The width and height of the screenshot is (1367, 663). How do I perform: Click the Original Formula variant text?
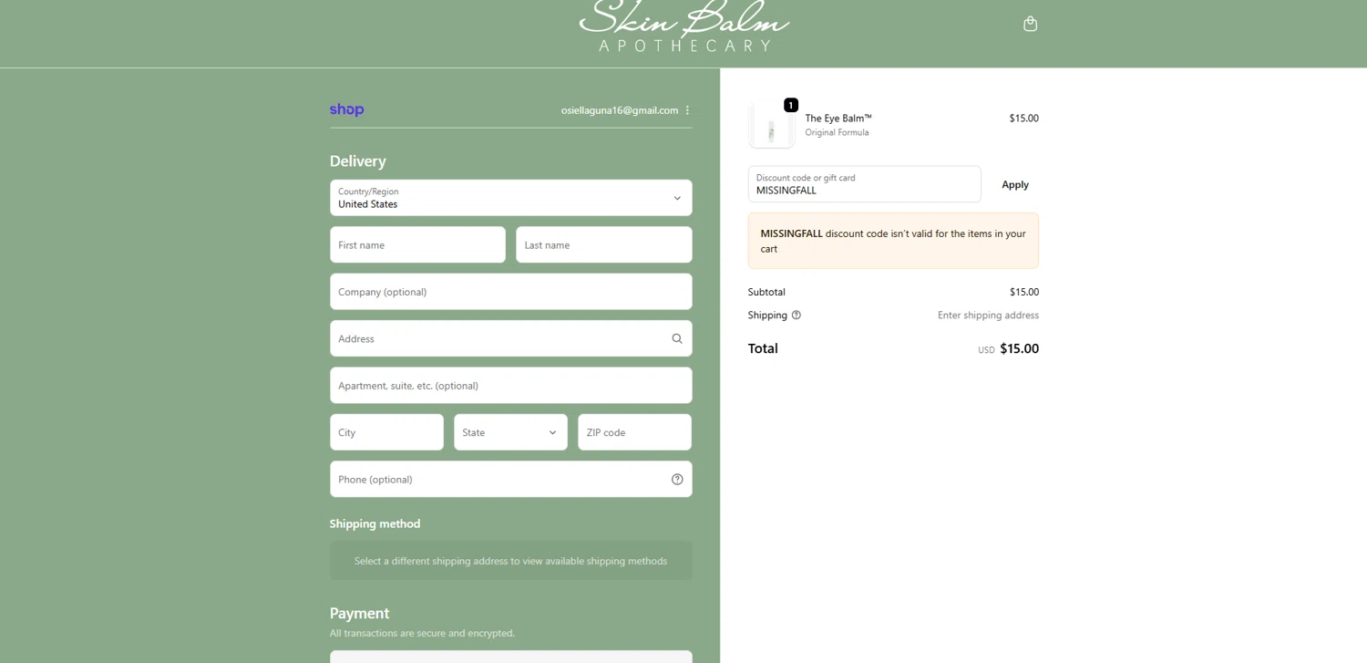click(837, 133)
